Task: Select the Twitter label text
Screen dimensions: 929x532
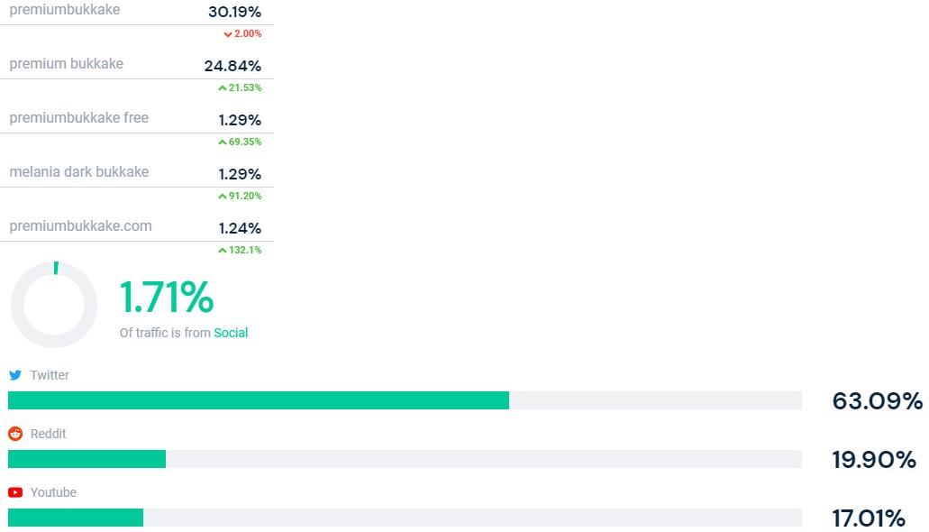Action: tap(50, 375)
